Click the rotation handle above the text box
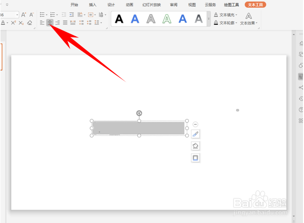The image size is (304, 223). tap(139, 113)
